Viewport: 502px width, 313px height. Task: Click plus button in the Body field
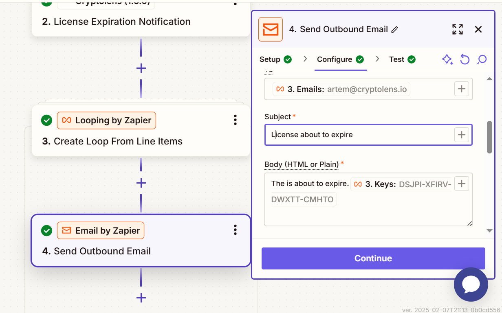462,184
